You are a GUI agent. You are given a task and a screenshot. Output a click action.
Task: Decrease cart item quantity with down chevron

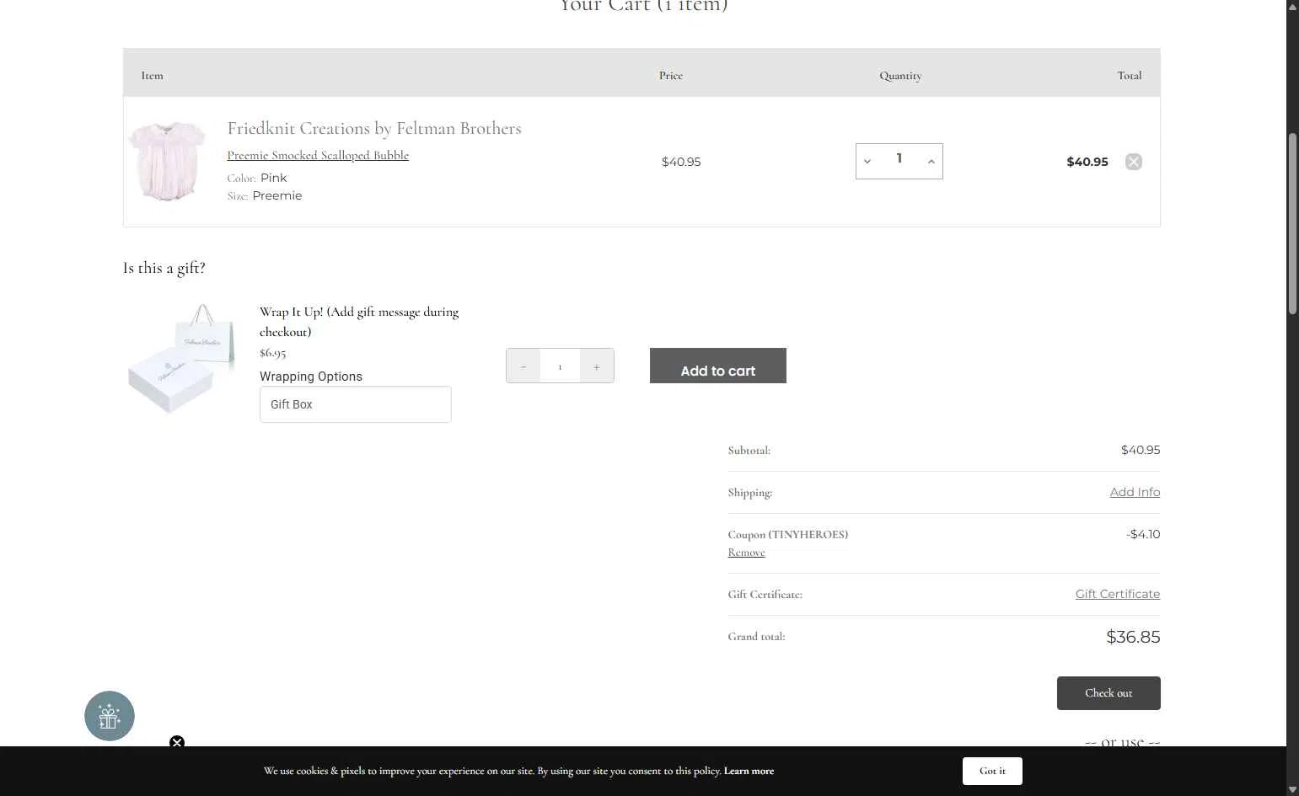(867, 162)
